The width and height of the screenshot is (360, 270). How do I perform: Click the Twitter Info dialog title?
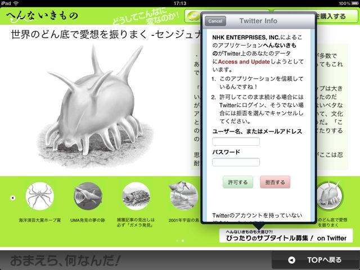point(258,21)
